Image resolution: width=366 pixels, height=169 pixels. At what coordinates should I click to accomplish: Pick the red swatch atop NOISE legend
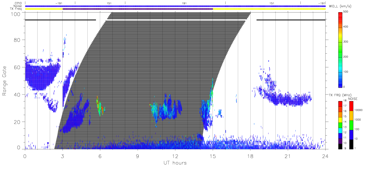click(351, 106)
